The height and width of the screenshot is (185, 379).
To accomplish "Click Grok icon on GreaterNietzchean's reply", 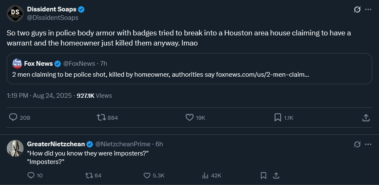I will pos(357,144).
